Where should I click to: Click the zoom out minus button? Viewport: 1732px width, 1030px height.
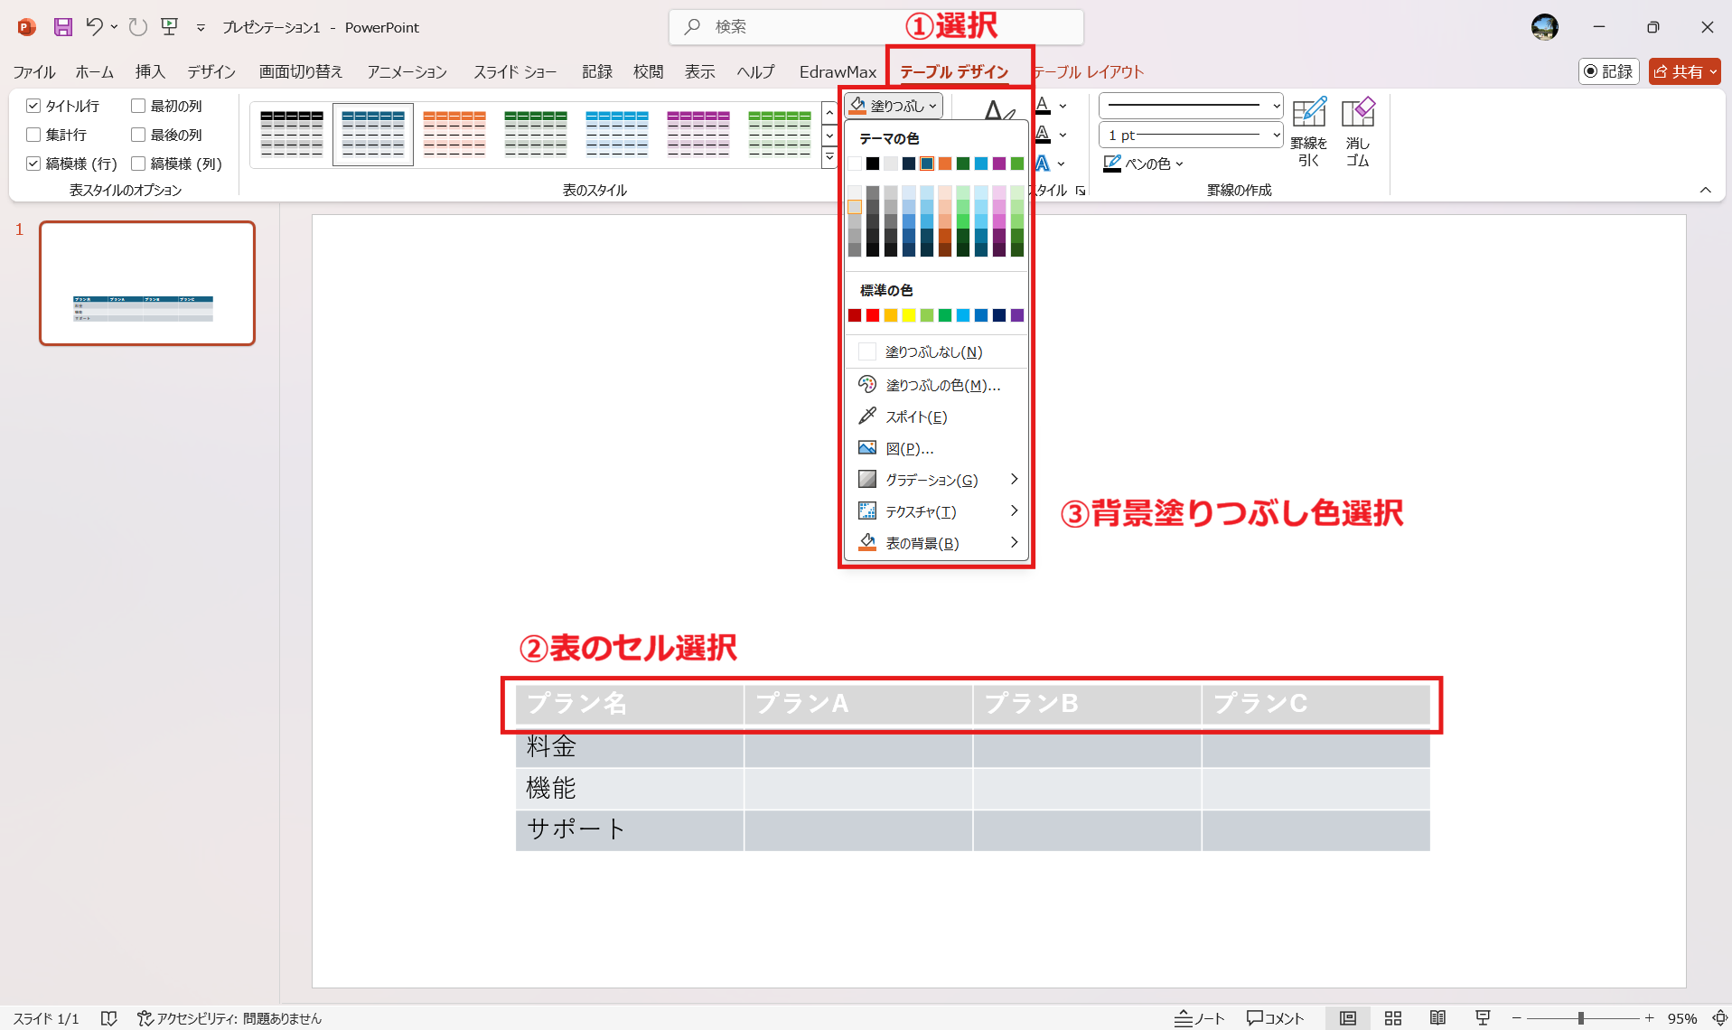(1517, 1018)
